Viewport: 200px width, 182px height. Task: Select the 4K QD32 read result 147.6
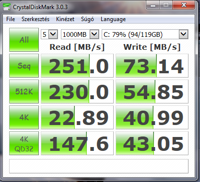(x=77, y=143)
